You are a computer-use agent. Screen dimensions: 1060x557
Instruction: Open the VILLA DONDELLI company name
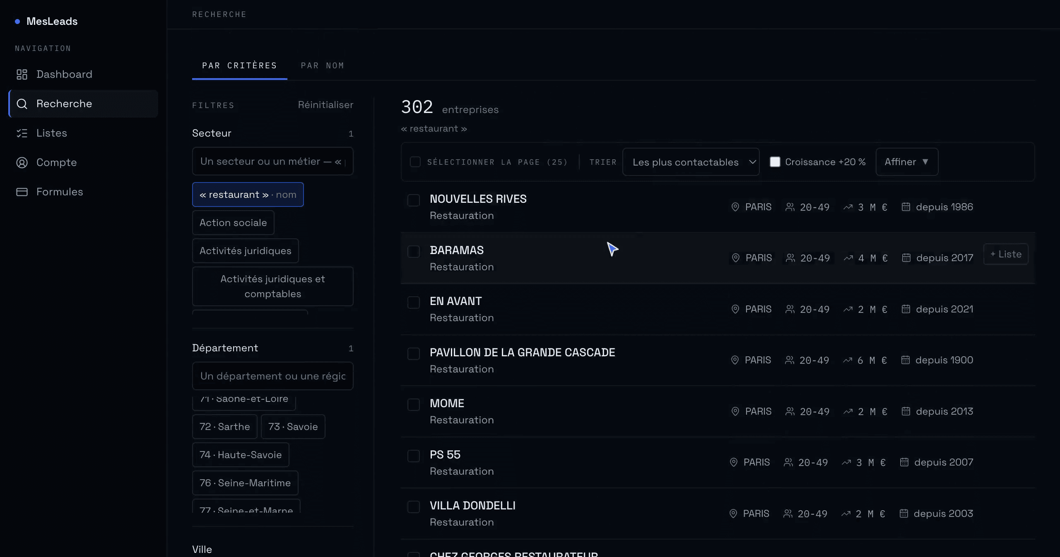(473, 506)
